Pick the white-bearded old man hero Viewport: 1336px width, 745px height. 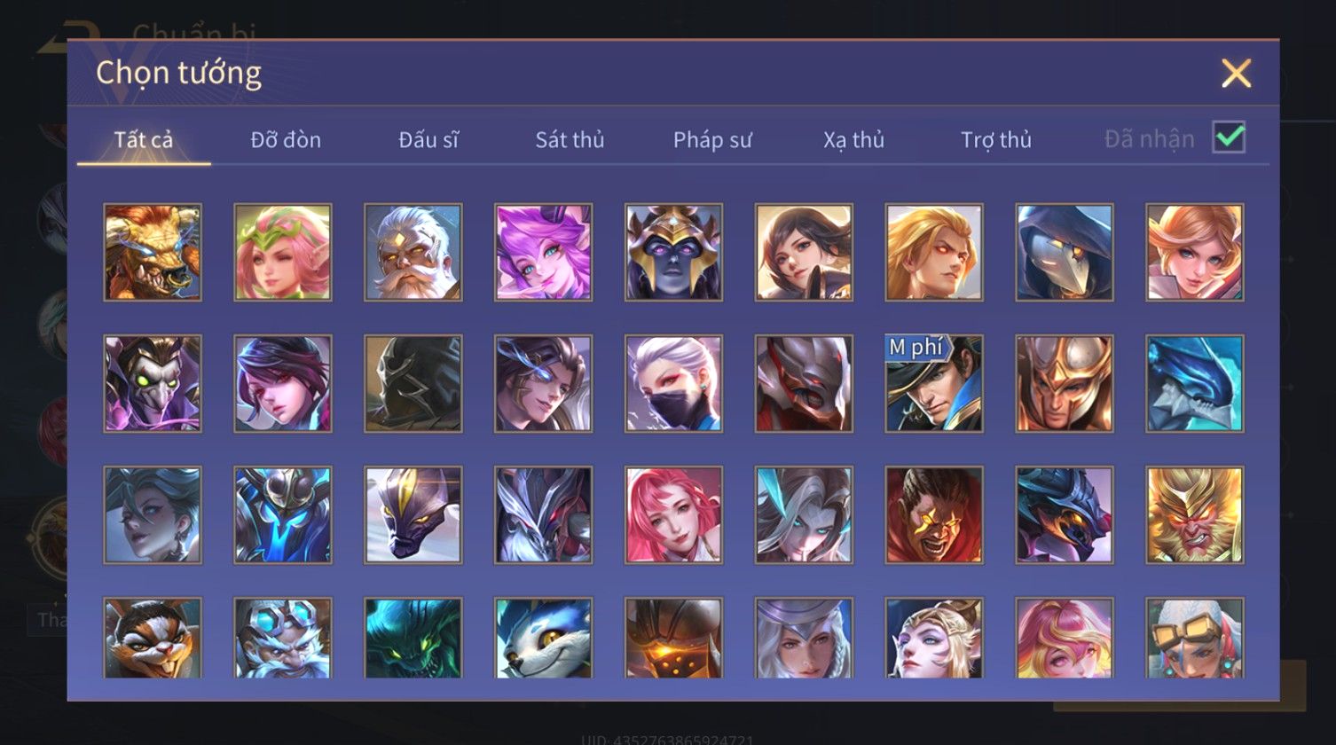point(413,252)
